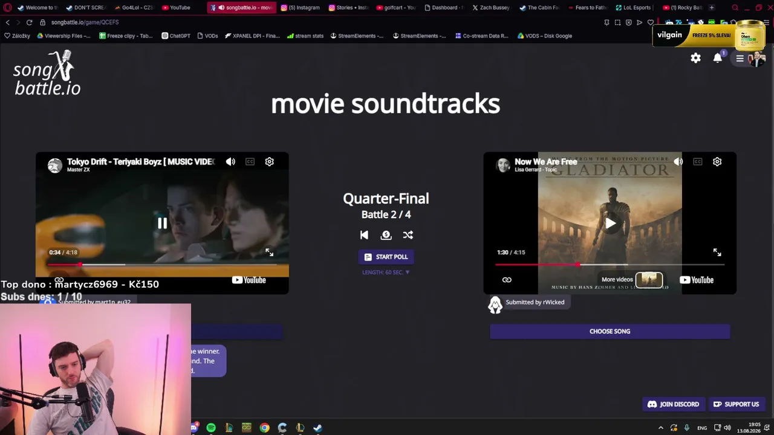Join the Discord server
774x435 pixels.
673,405
